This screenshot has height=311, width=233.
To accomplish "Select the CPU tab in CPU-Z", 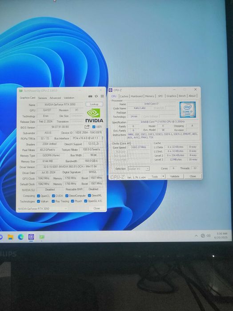I will click(x=114, y=96).
